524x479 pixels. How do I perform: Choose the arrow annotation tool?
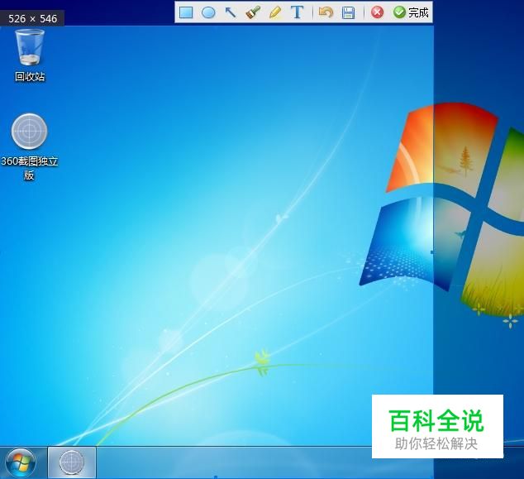(x=231, y=12)
